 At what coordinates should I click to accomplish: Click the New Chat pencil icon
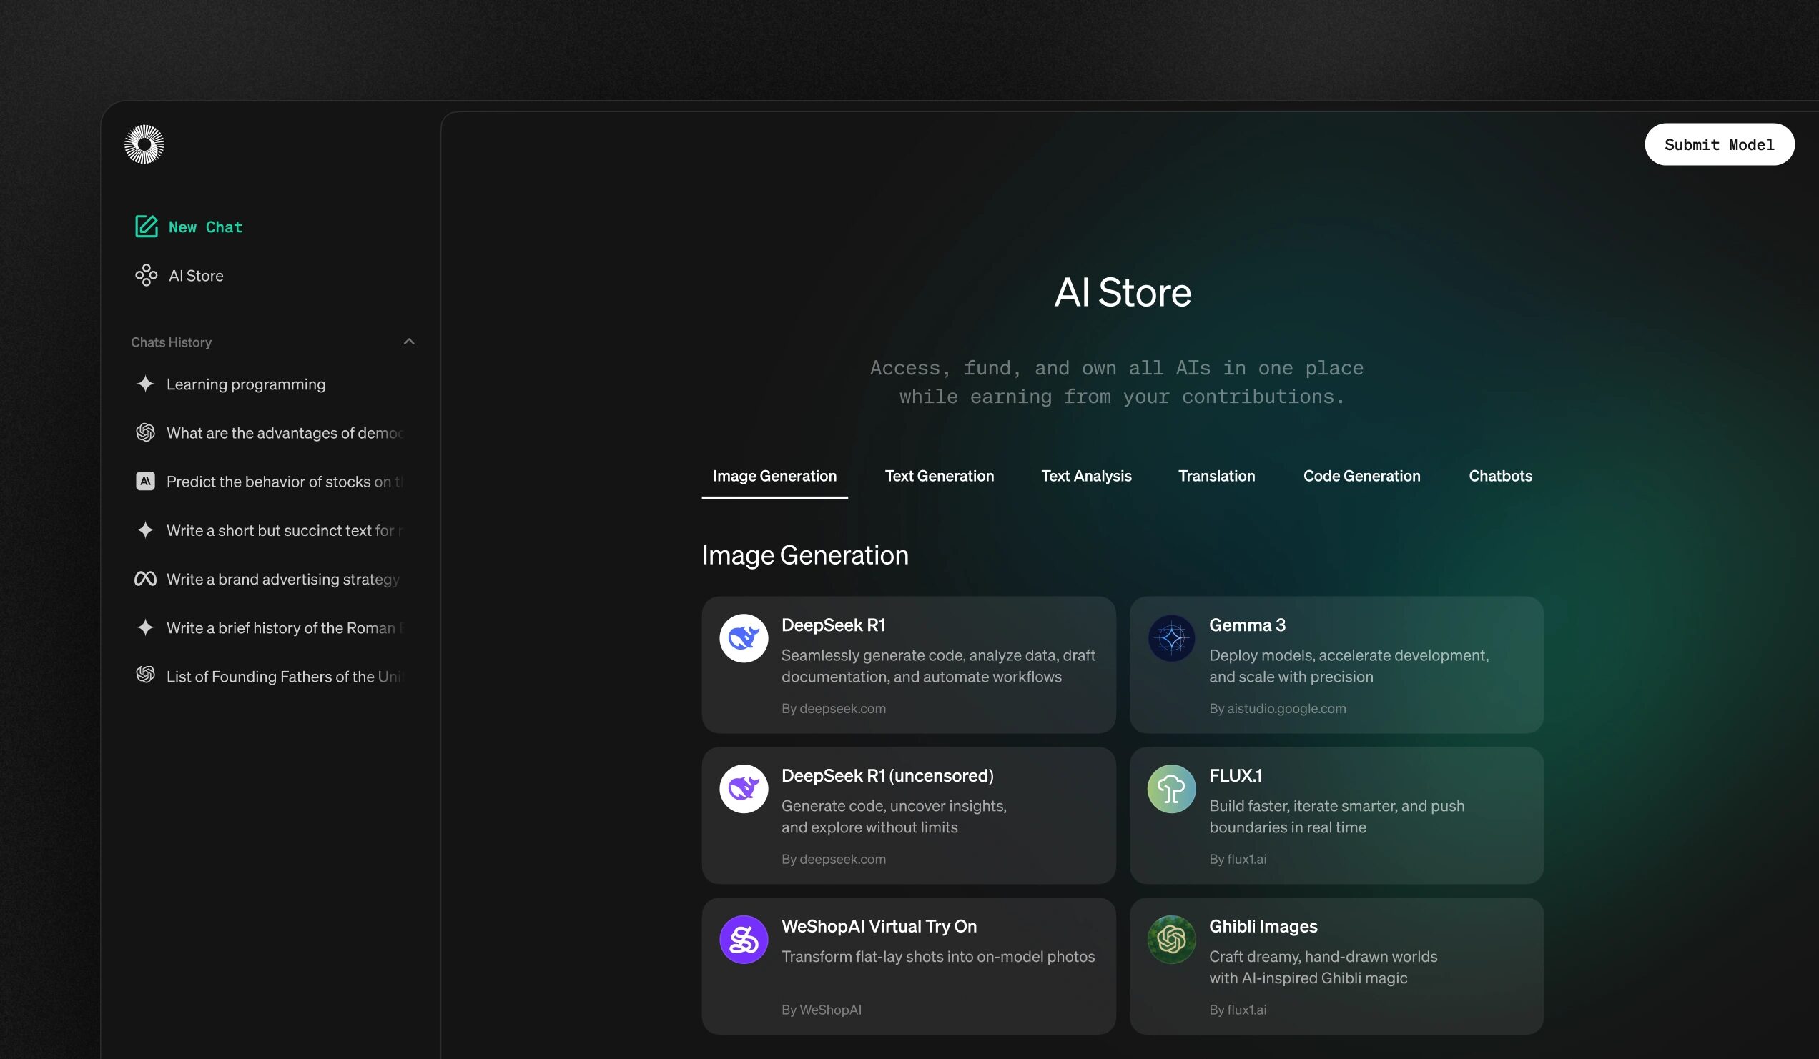click(x=147, y=227)
